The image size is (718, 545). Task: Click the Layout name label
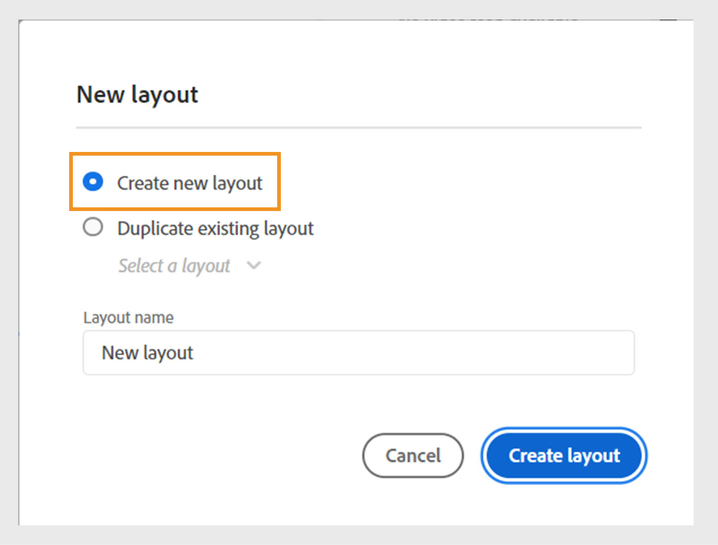point(128,317)
